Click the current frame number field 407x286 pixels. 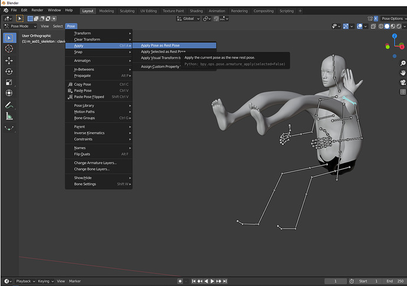point(336,281)
